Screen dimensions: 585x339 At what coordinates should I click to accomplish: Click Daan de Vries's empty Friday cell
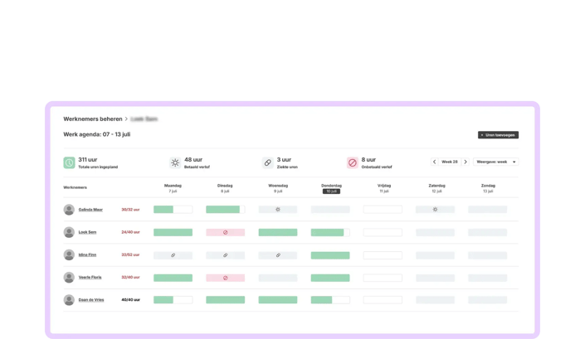pyautogui.click(x=383, y=300)
